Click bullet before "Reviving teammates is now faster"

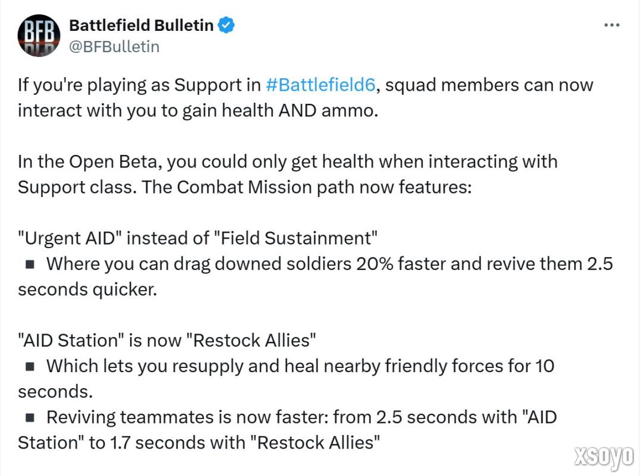coord(30,418)
